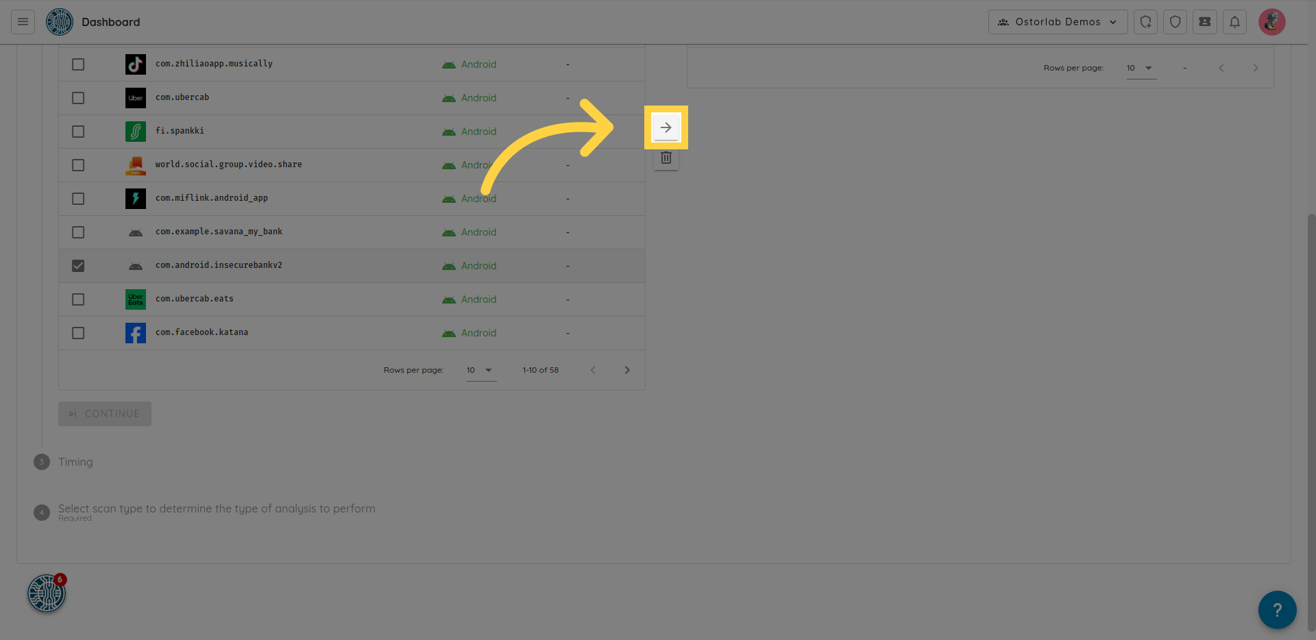
Task: Click the shield icon in header
Action: point(1175,22)
